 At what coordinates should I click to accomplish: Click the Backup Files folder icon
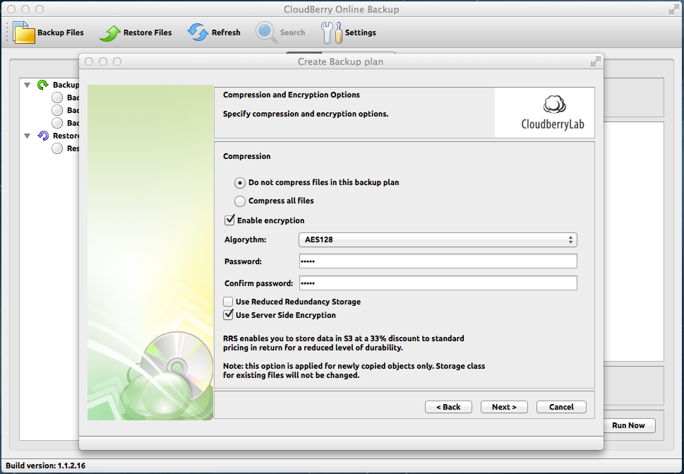24,32
